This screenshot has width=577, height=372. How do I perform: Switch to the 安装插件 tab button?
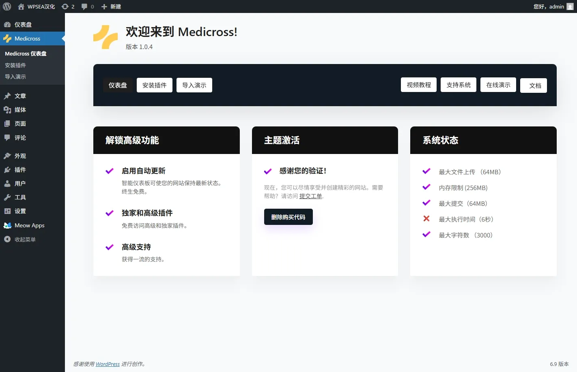pyautogui.click(x=154, y=85)
